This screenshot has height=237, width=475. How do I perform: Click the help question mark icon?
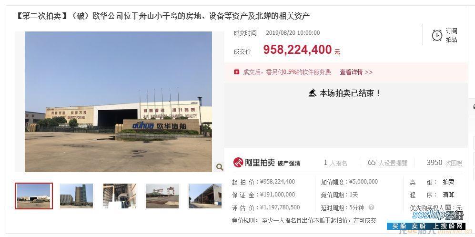[x=372, y=207]
